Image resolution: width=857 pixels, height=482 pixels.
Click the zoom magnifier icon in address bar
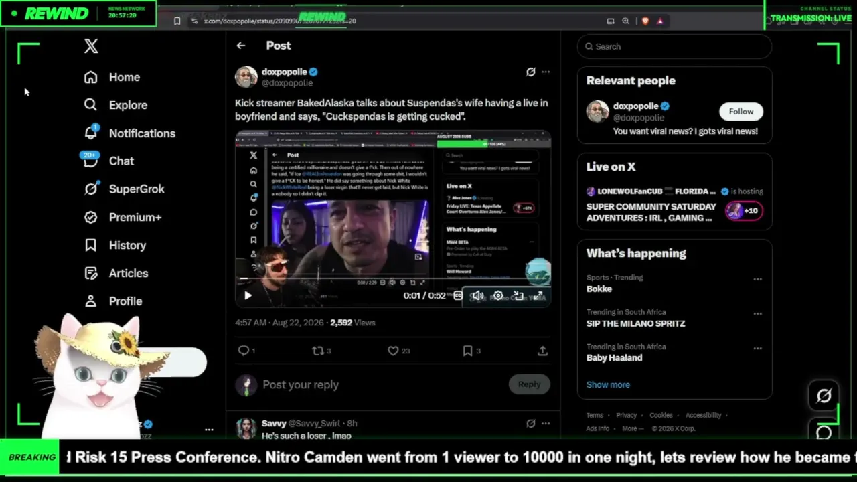coord(625,21)
